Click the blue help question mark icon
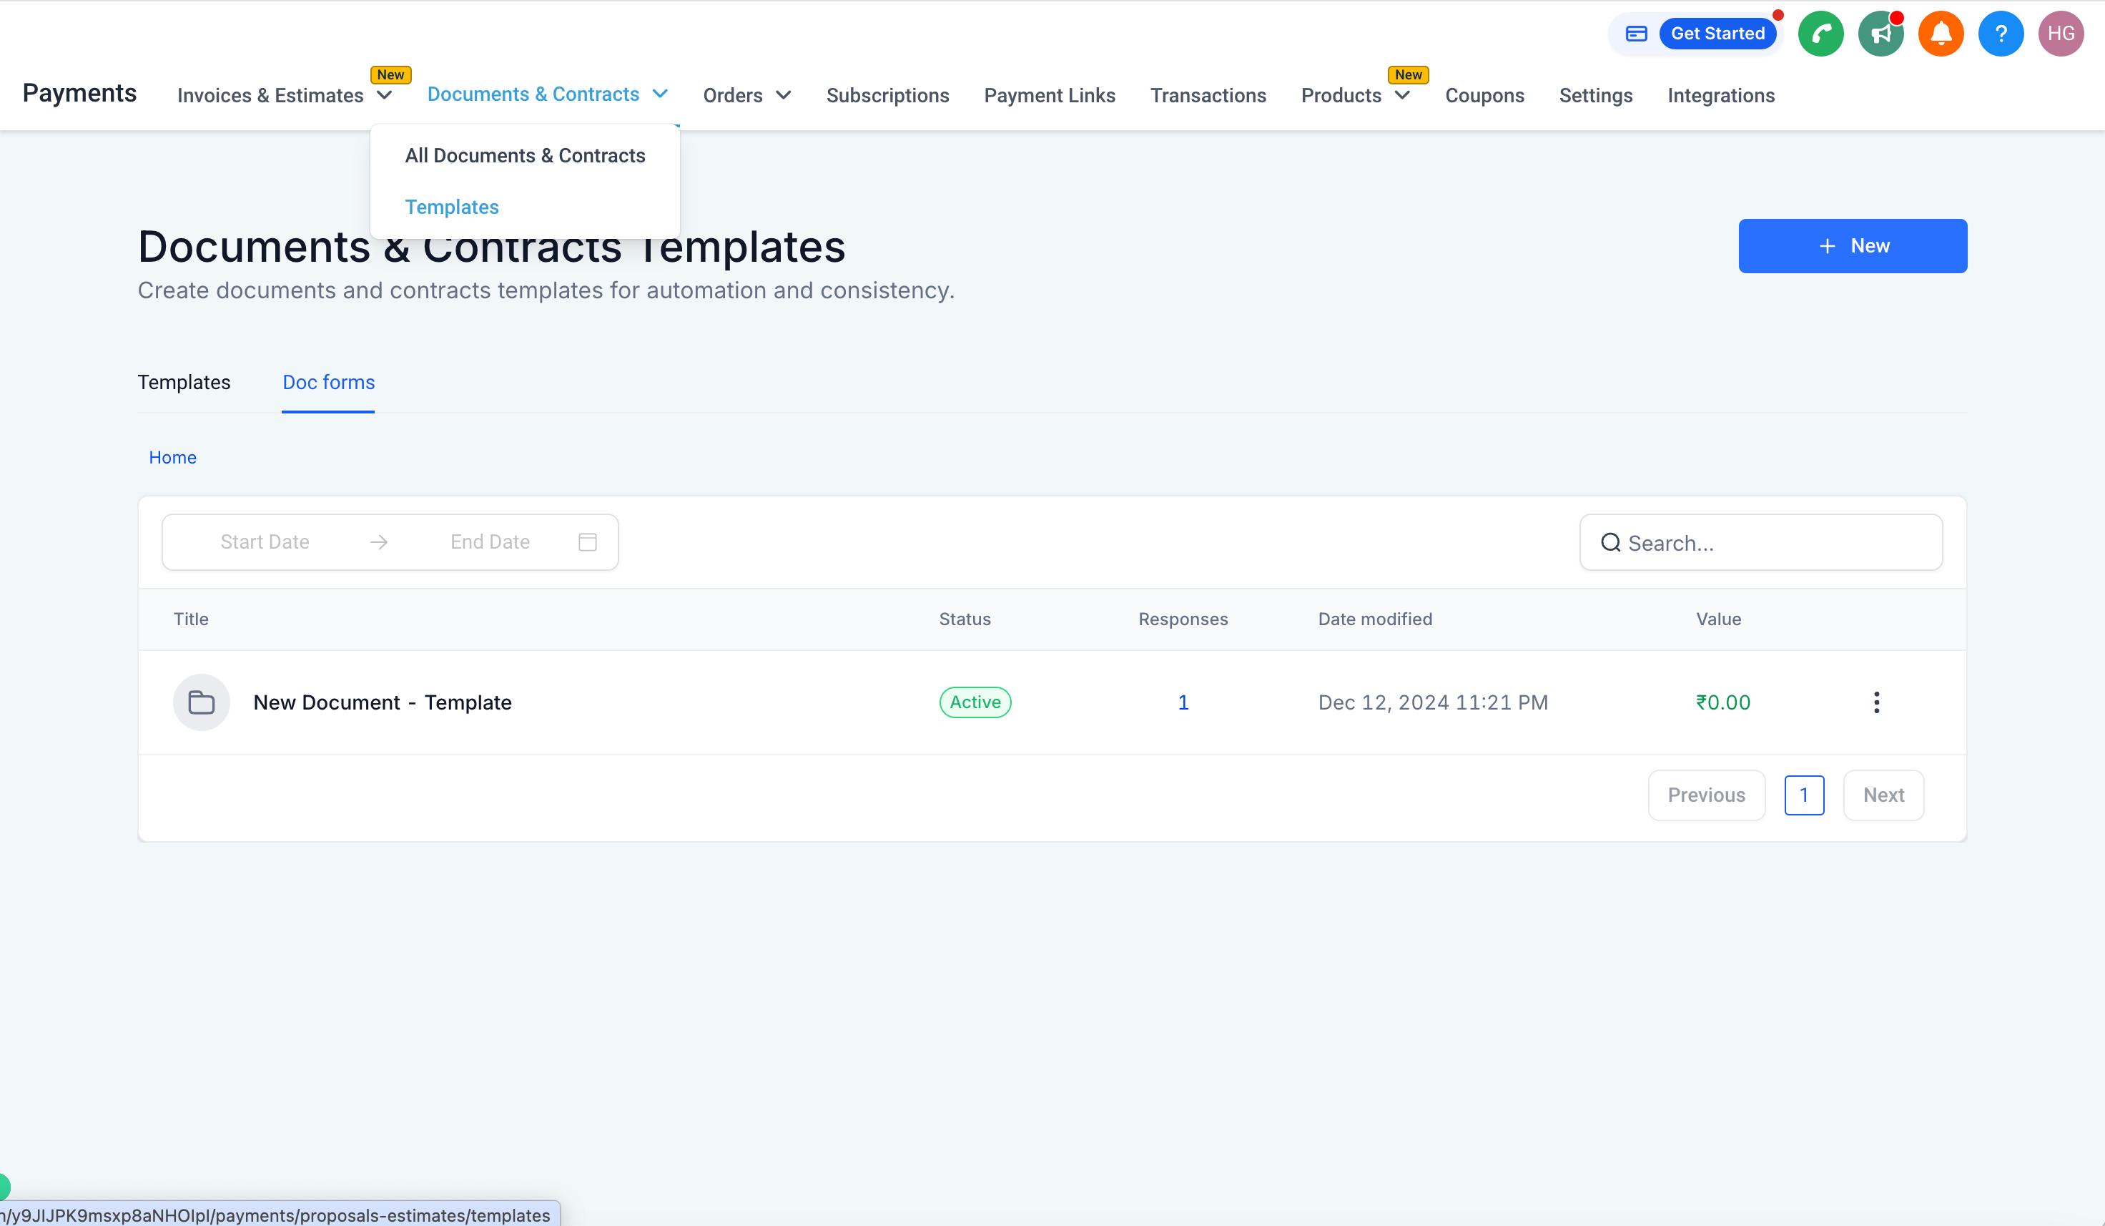 pos(2001,34)
